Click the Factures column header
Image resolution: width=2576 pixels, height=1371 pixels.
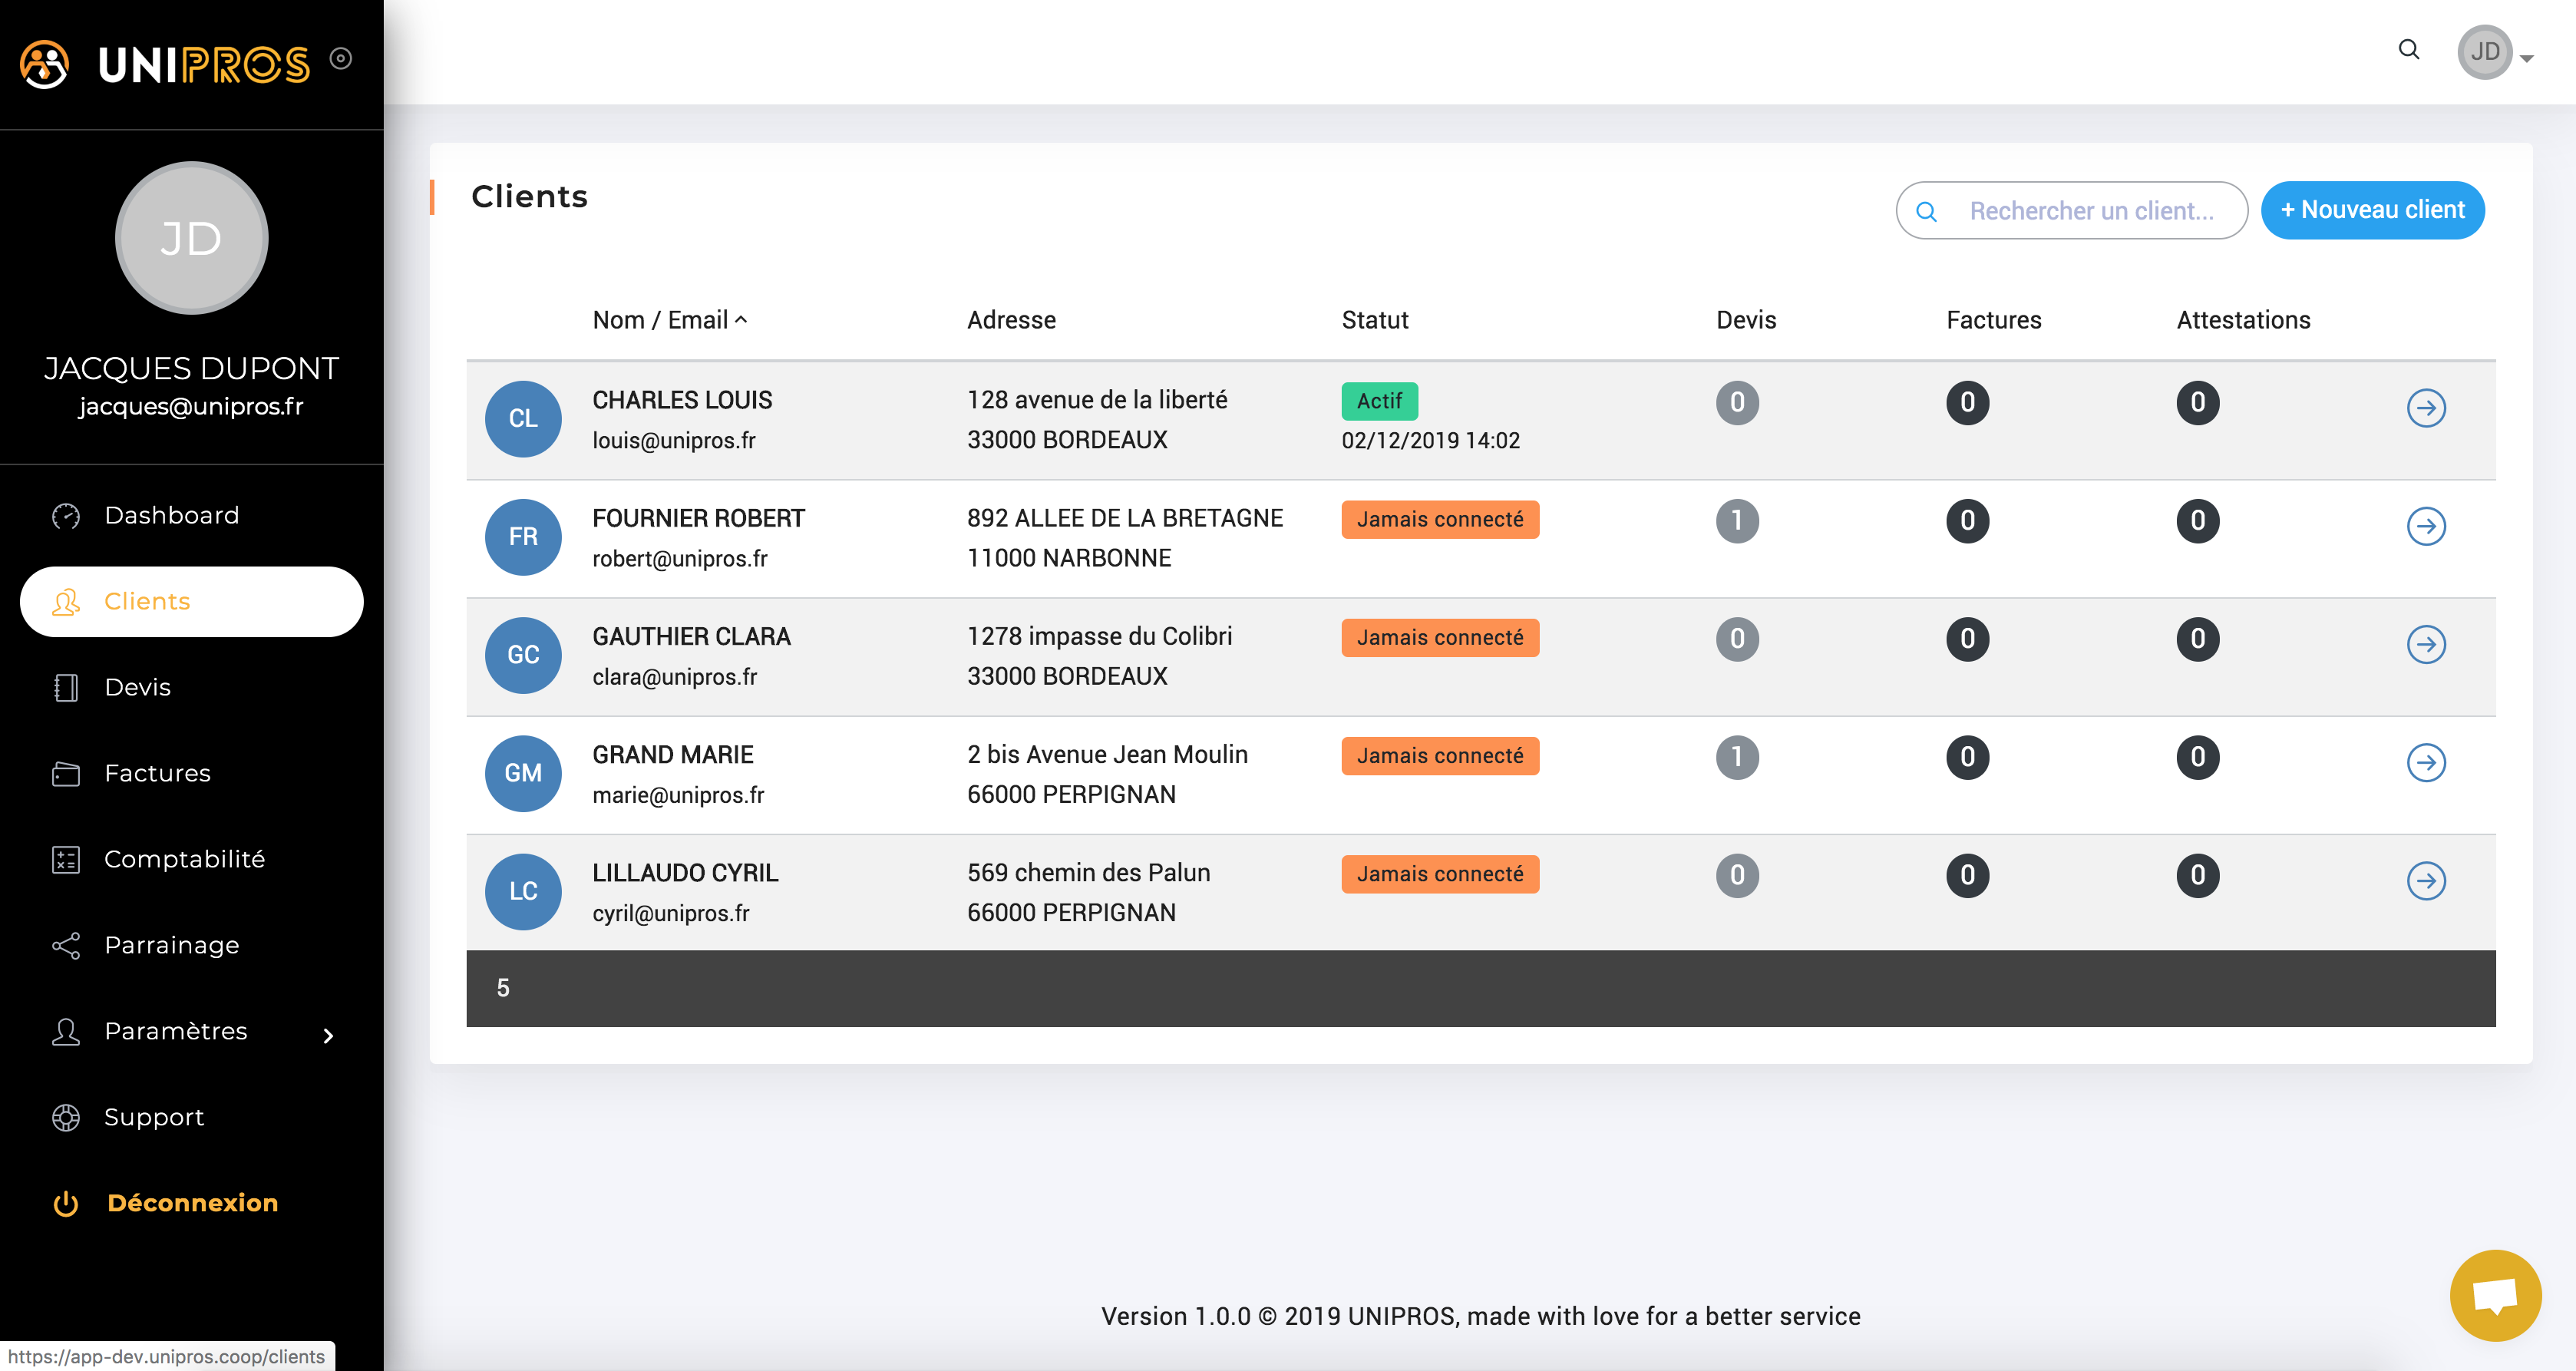1993,320
